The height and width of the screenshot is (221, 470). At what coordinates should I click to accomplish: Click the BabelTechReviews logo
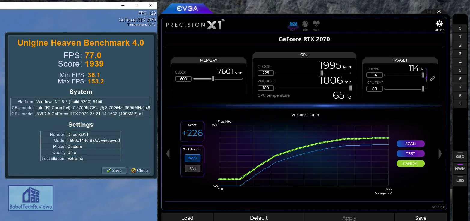pos(31,198)
